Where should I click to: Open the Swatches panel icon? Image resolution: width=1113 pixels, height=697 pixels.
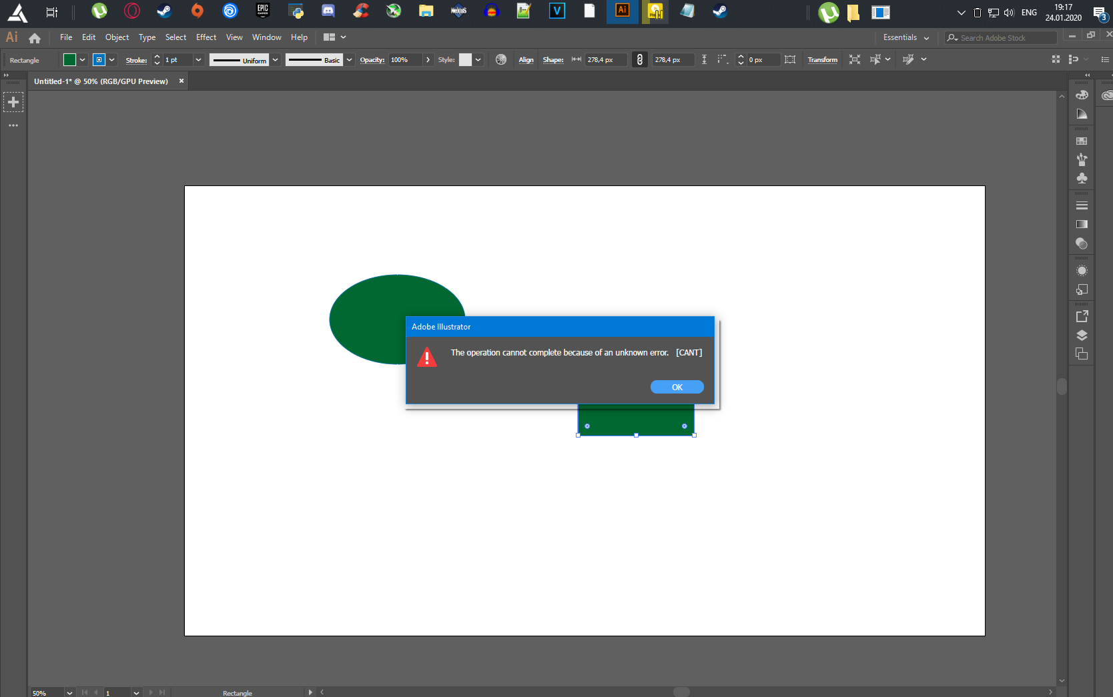(1082, 141)
